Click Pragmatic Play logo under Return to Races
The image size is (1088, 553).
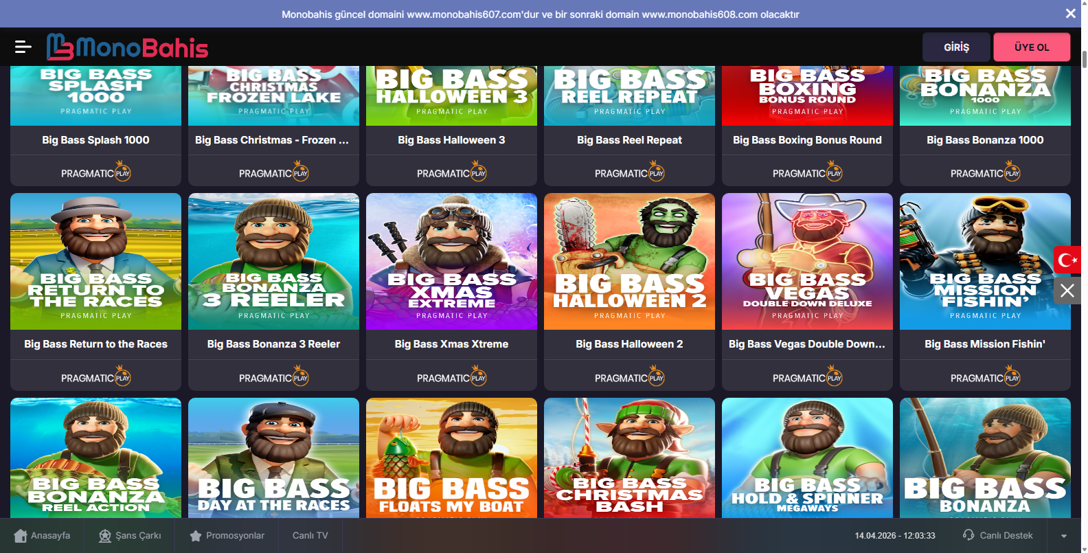click(95, 376)
